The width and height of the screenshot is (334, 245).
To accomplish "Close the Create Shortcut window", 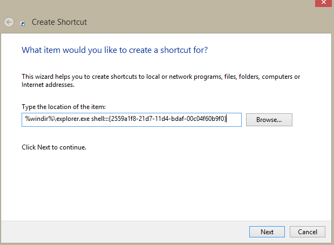I will point(323,3).
